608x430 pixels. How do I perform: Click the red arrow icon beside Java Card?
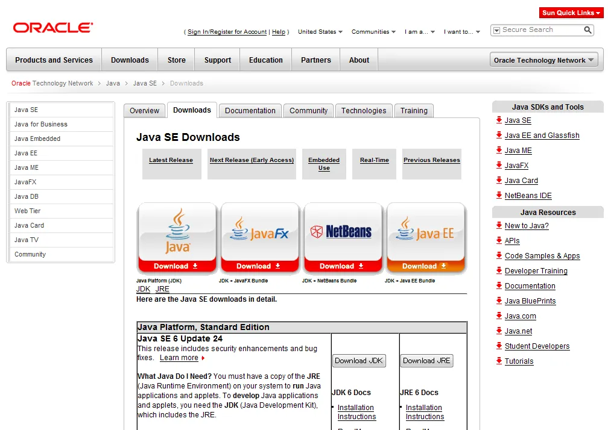(499, 180)
